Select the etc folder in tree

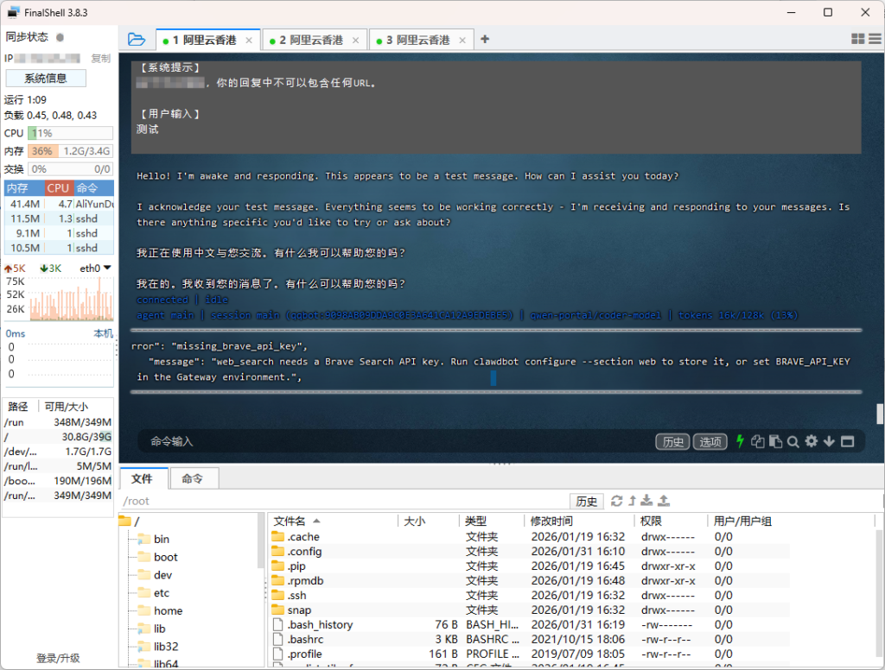point(162,593)
